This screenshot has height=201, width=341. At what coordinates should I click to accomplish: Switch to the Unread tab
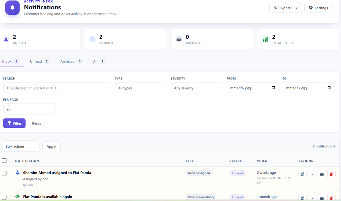point(40,61)
